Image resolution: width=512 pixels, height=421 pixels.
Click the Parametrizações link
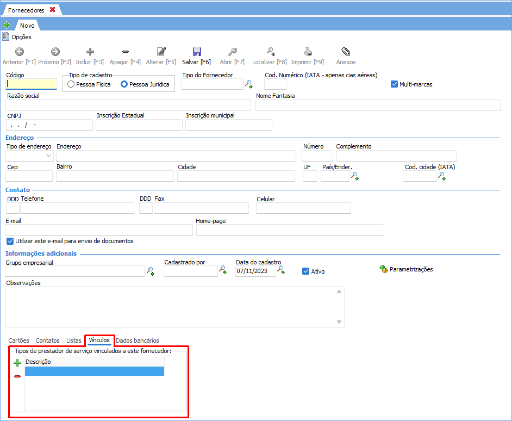pyautogui.click(x=411, y=269)
